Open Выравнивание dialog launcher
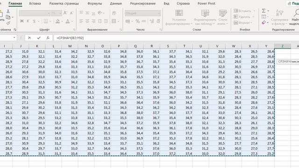 coord(121,29)
